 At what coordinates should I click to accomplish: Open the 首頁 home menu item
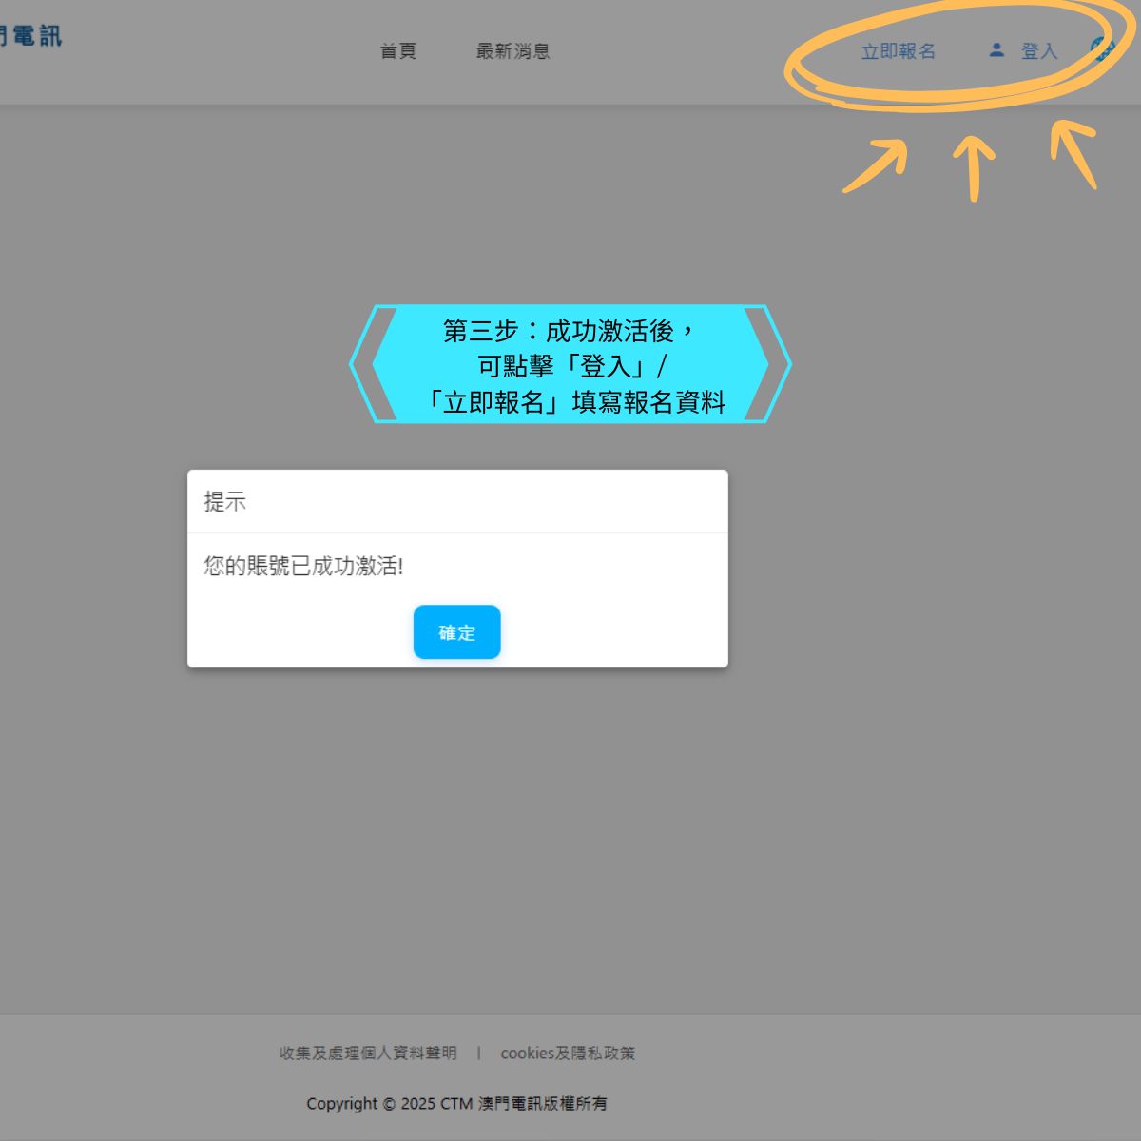coord(398,51)
